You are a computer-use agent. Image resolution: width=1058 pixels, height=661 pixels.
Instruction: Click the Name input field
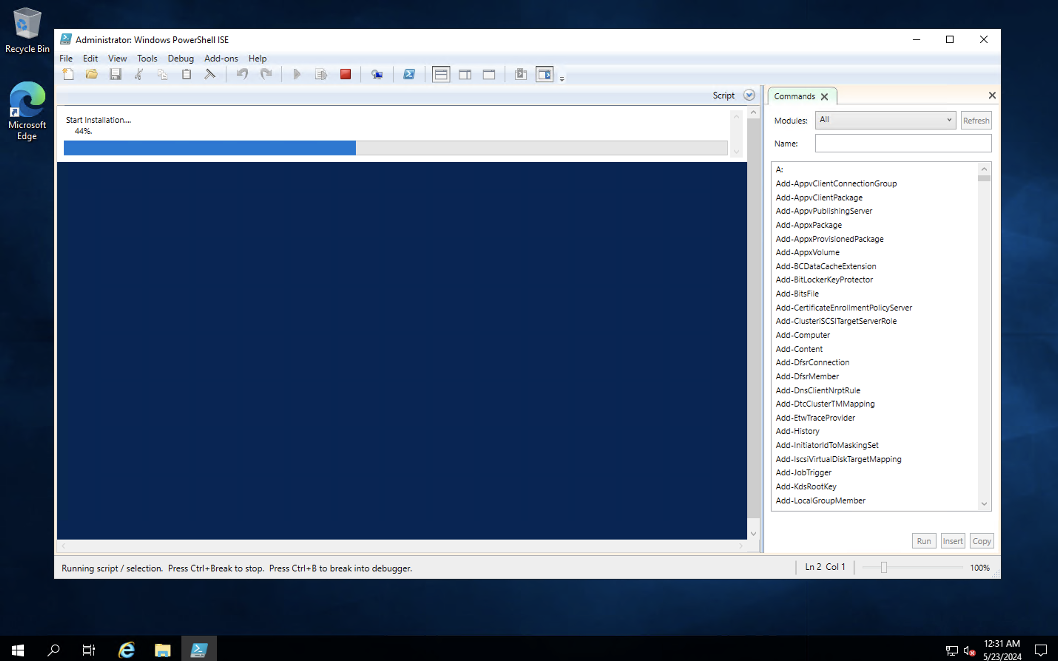pos(903,143)
